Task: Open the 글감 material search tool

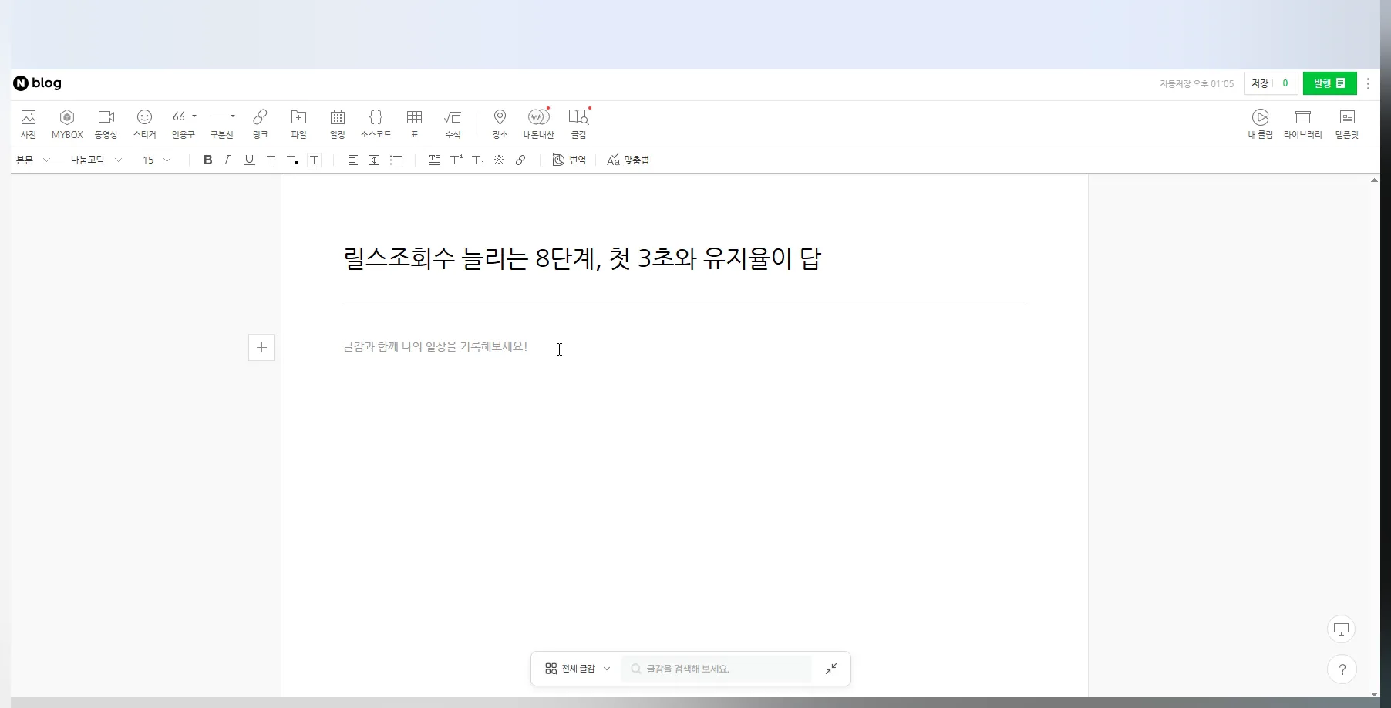Action: click(x=578, y=123)
